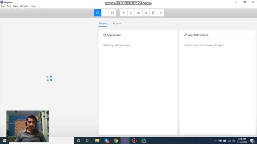Screen dimensions: 257x144
Task: Open volume control in tray
Action: coord(234,140)
